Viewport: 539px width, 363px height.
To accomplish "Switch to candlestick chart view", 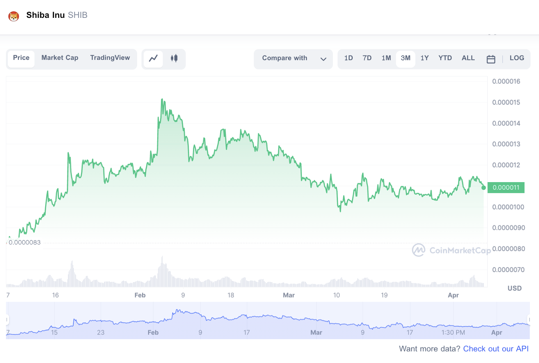I will coord(174,58).
